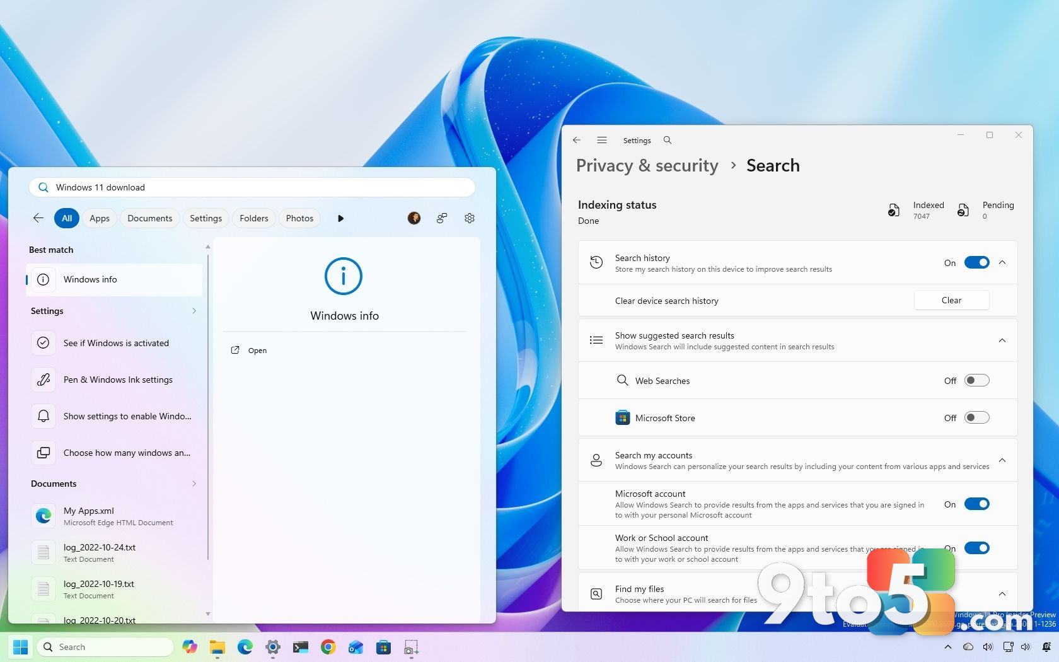
Task: Click the Indexed files status icon
Action: (893, 210)
